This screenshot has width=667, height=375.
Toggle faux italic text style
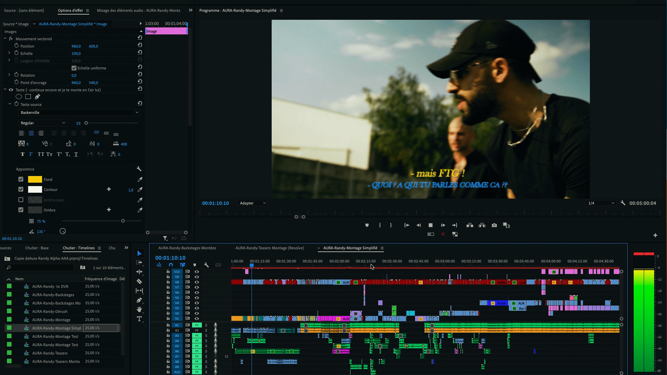(31, 154)
